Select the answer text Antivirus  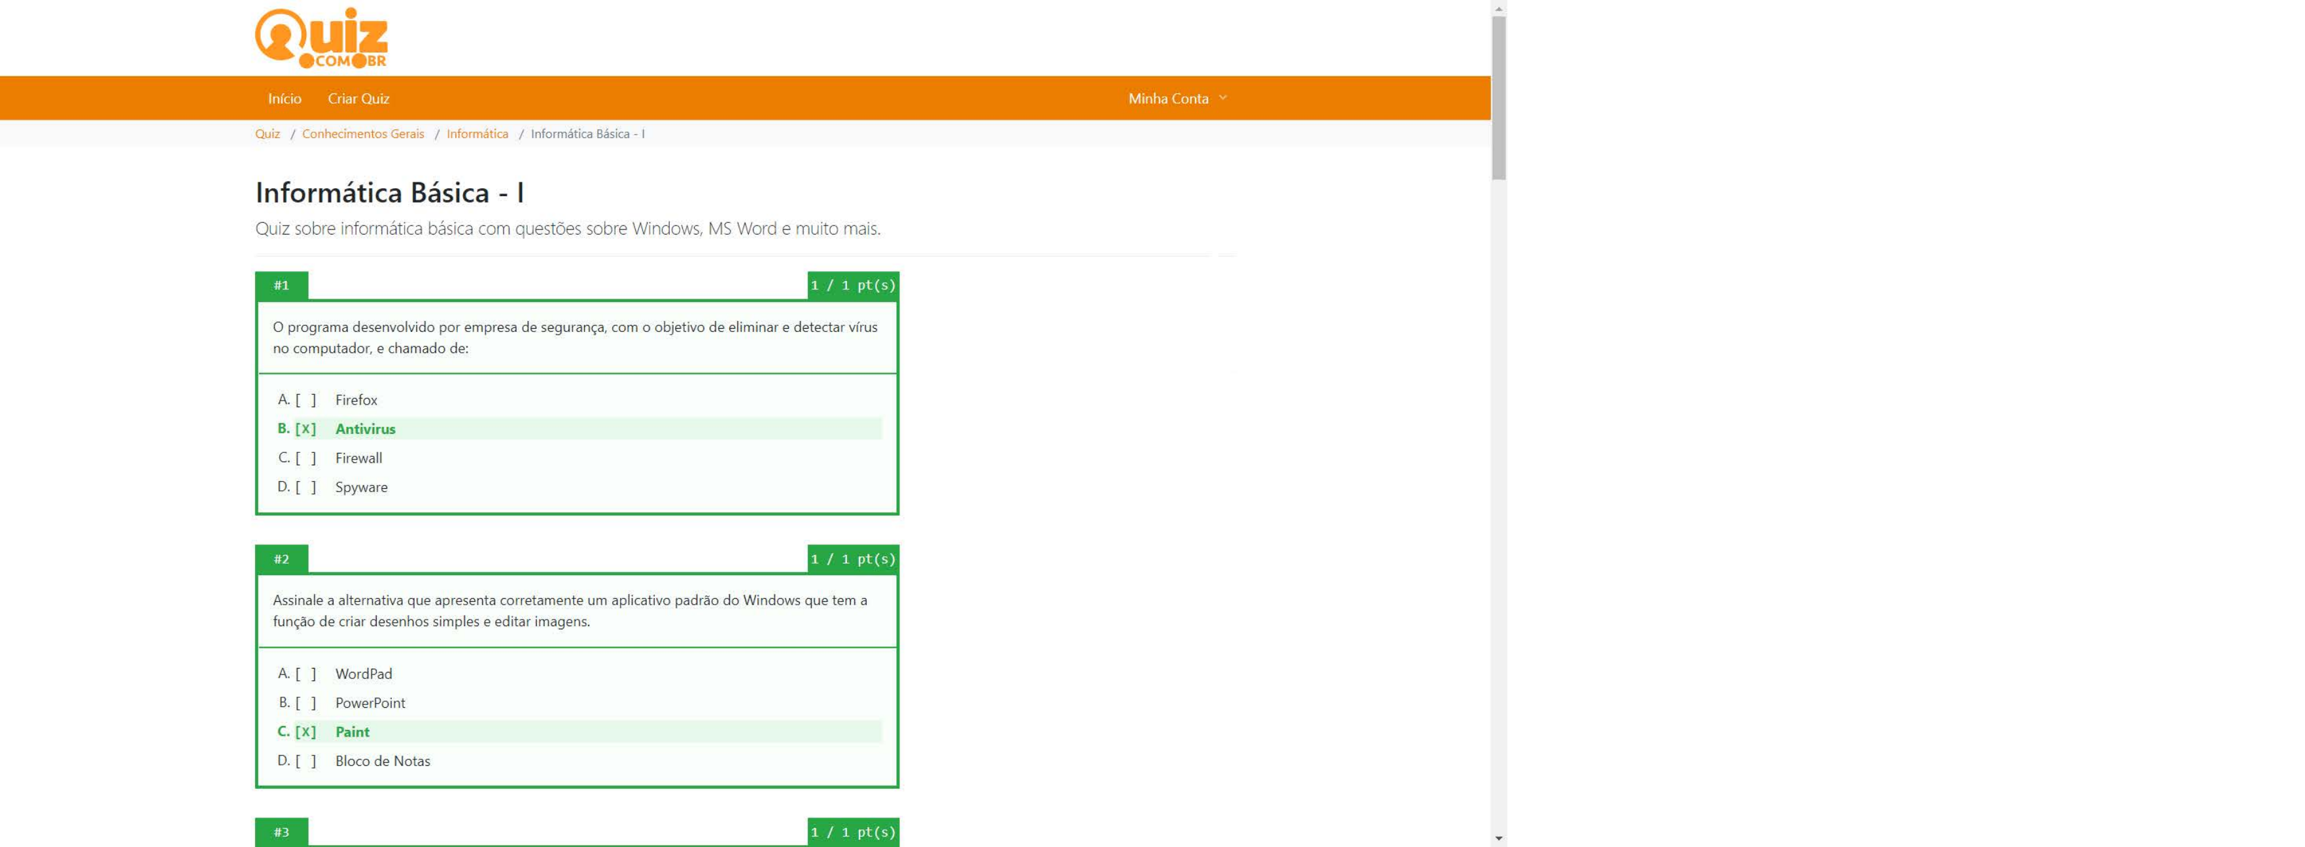[365, 429]
